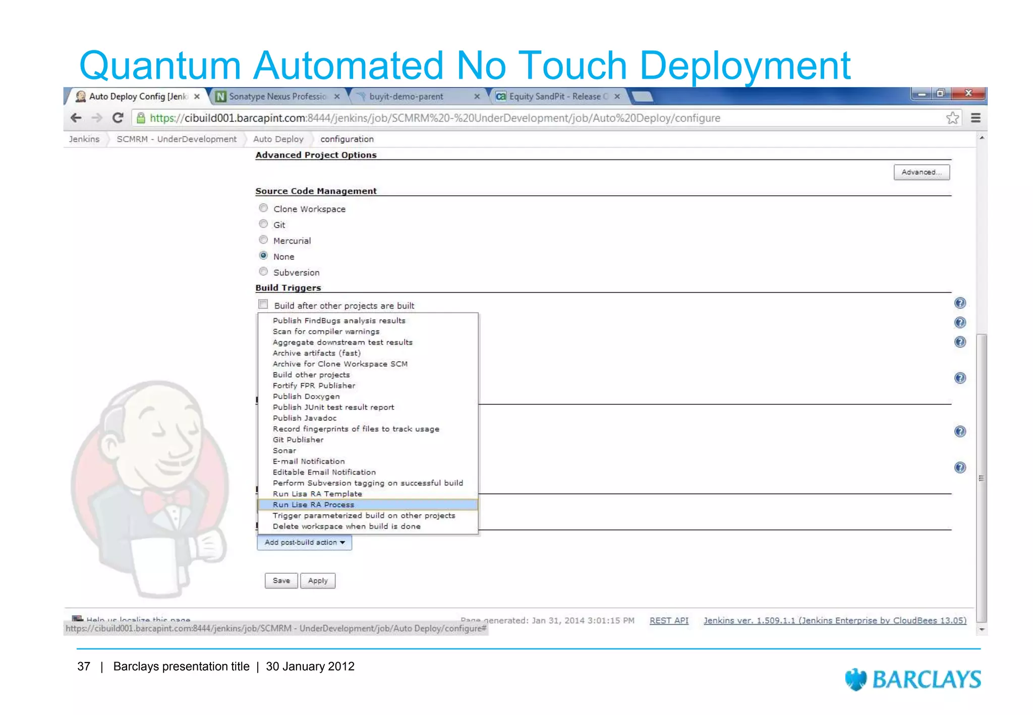Open help for Build after other projects
Image resolution: width=1033 pixels, height=715 pixels.
coord(960,303)
